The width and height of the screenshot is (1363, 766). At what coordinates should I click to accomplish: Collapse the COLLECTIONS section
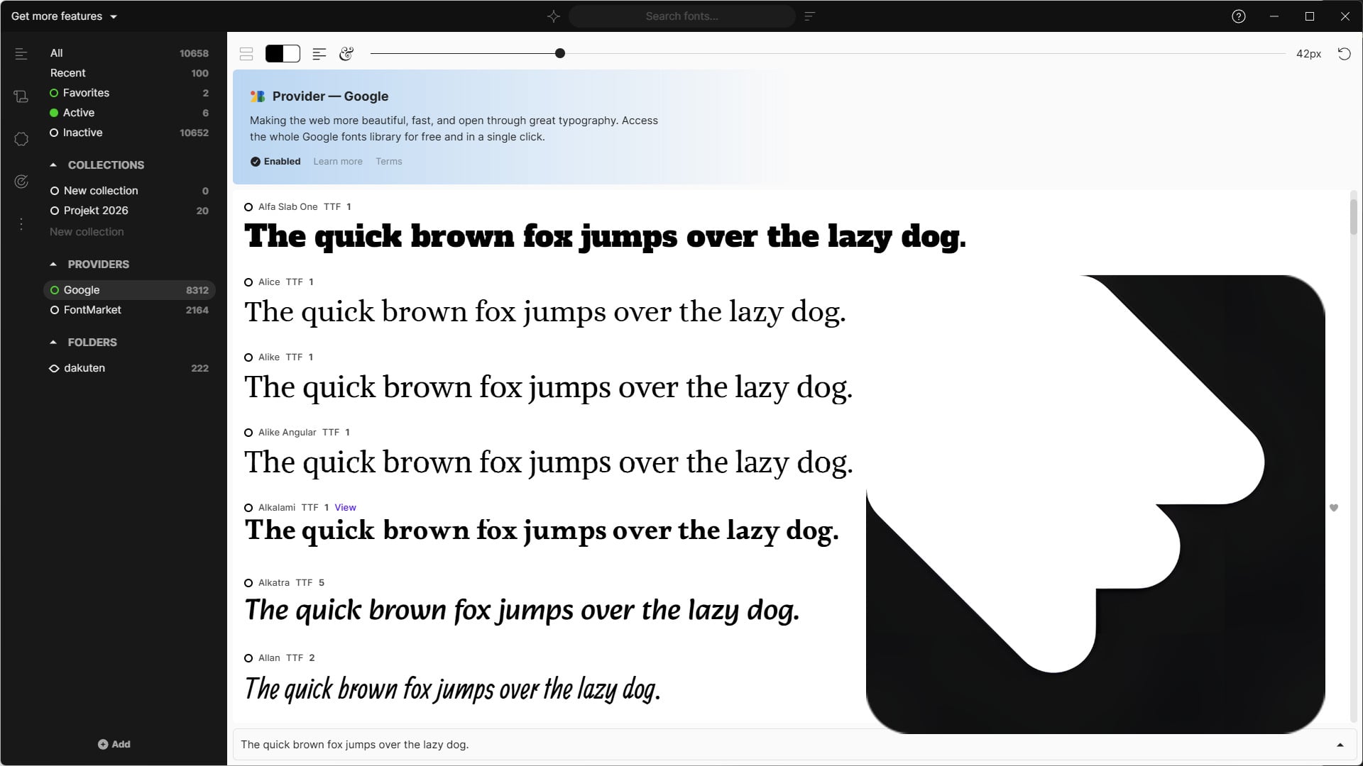pyautogui.click(x=53, y=165)
